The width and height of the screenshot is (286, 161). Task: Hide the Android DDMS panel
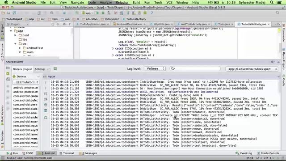coord(278,62)
